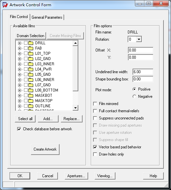Expand the MASKBOT tree node

(x=19, y=95)
